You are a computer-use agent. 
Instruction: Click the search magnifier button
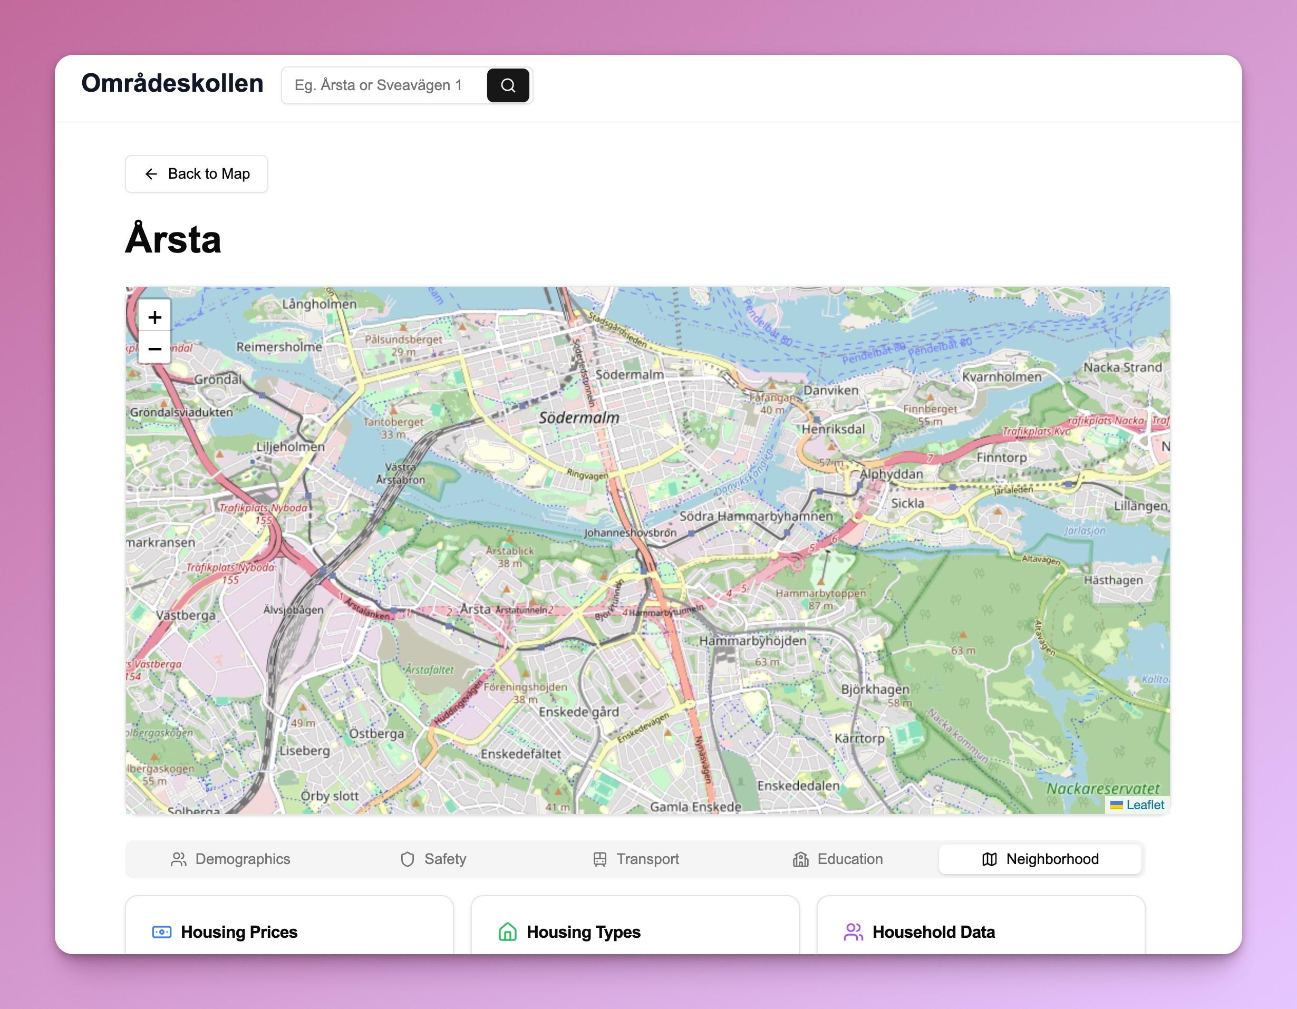(x=508, y=85)
